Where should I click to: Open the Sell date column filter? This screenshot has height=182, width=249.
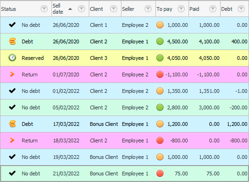click(81, 9)
